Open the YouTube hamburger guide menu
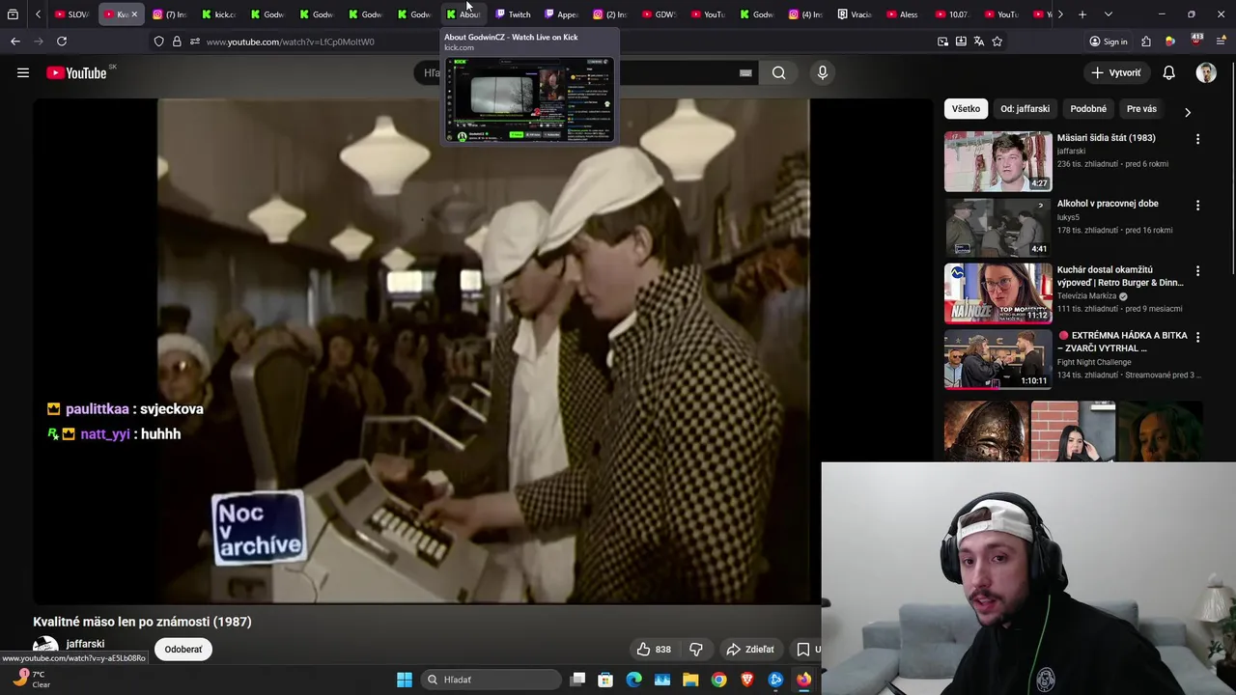 (23, 72)
